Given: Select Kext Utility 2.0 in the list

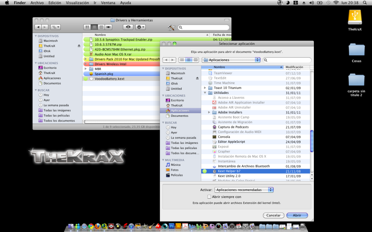Looking at the screenshot, I should [x=255, y=176].
